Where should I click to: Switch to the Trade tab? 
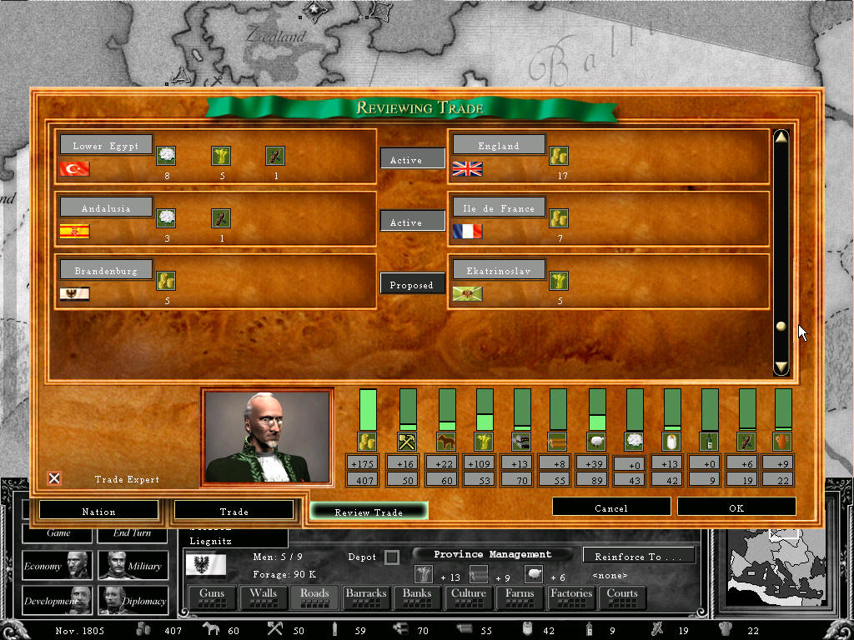tap(234, 511)
